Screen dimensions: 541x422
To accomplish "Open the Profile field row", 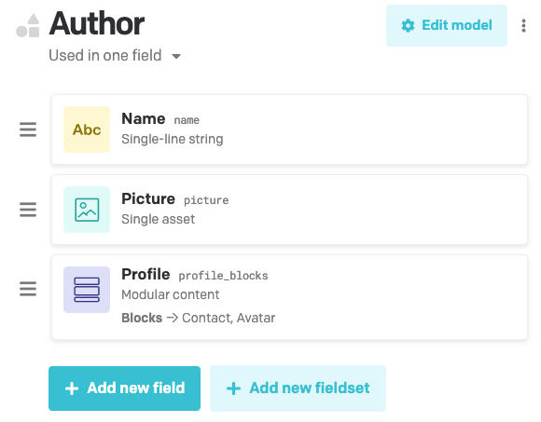I will pyautogui.click(x=289, y=297).
